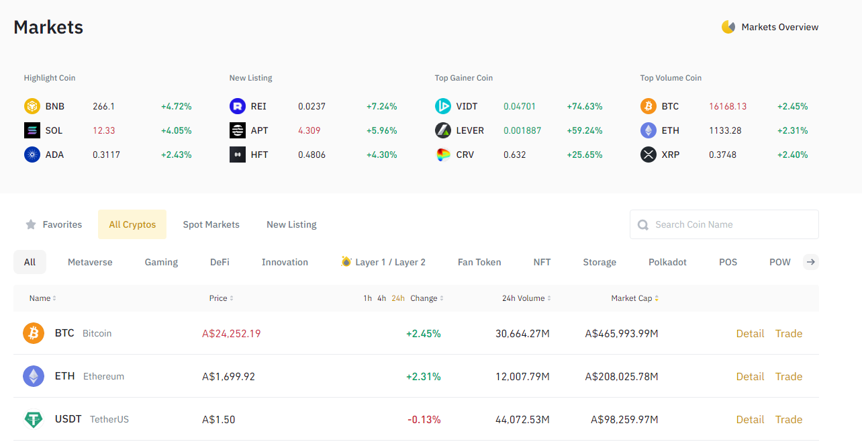Sort the table by 24h Volume

coord(527,298)
